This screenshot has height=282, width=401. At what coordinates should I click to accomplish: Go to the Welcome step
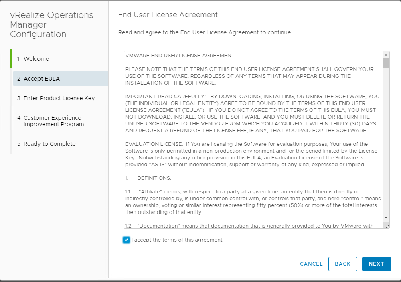[x=36, y=59]
